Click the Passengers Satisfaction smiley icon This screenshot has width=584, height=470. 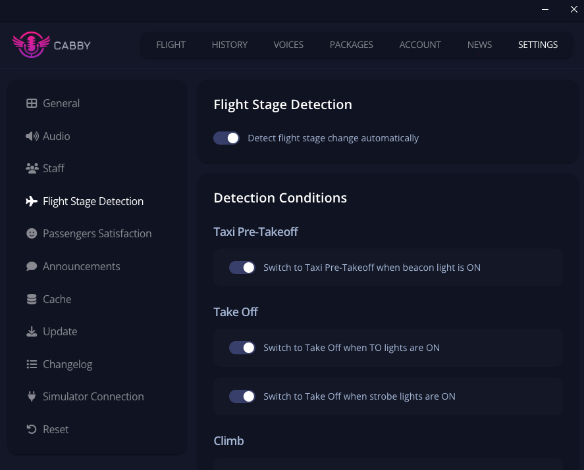click(32, 233)
